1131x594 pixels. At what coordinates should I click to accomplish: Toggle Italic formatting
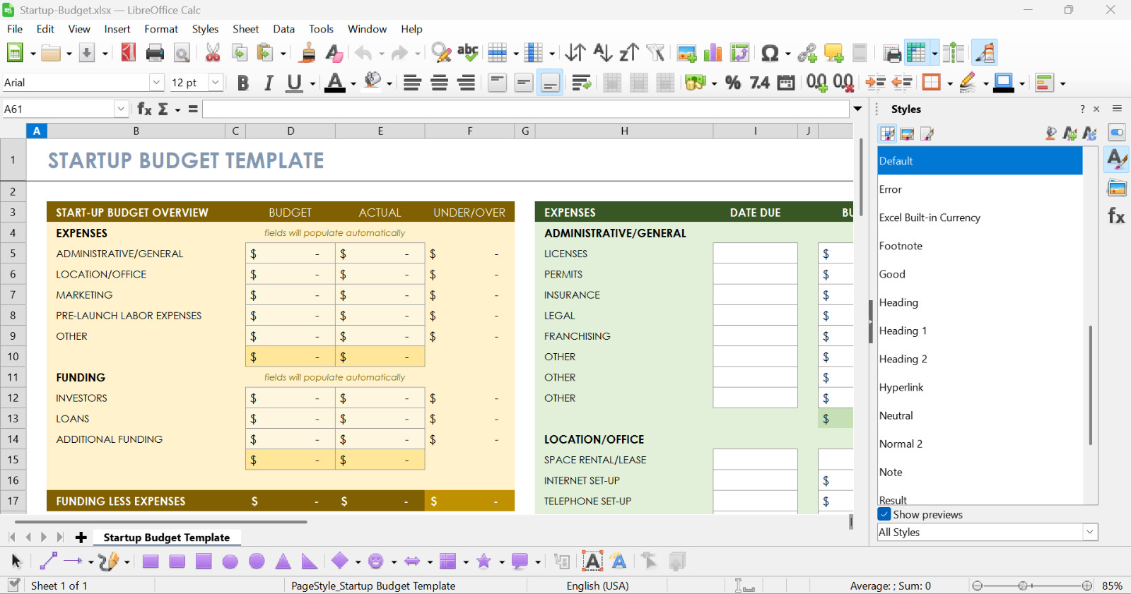click(x=269, y=83)
